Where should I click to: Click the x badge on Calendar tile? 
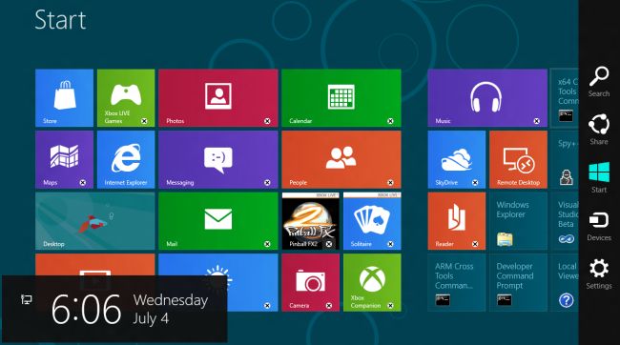pyautogui.click(x=390, y=121)
